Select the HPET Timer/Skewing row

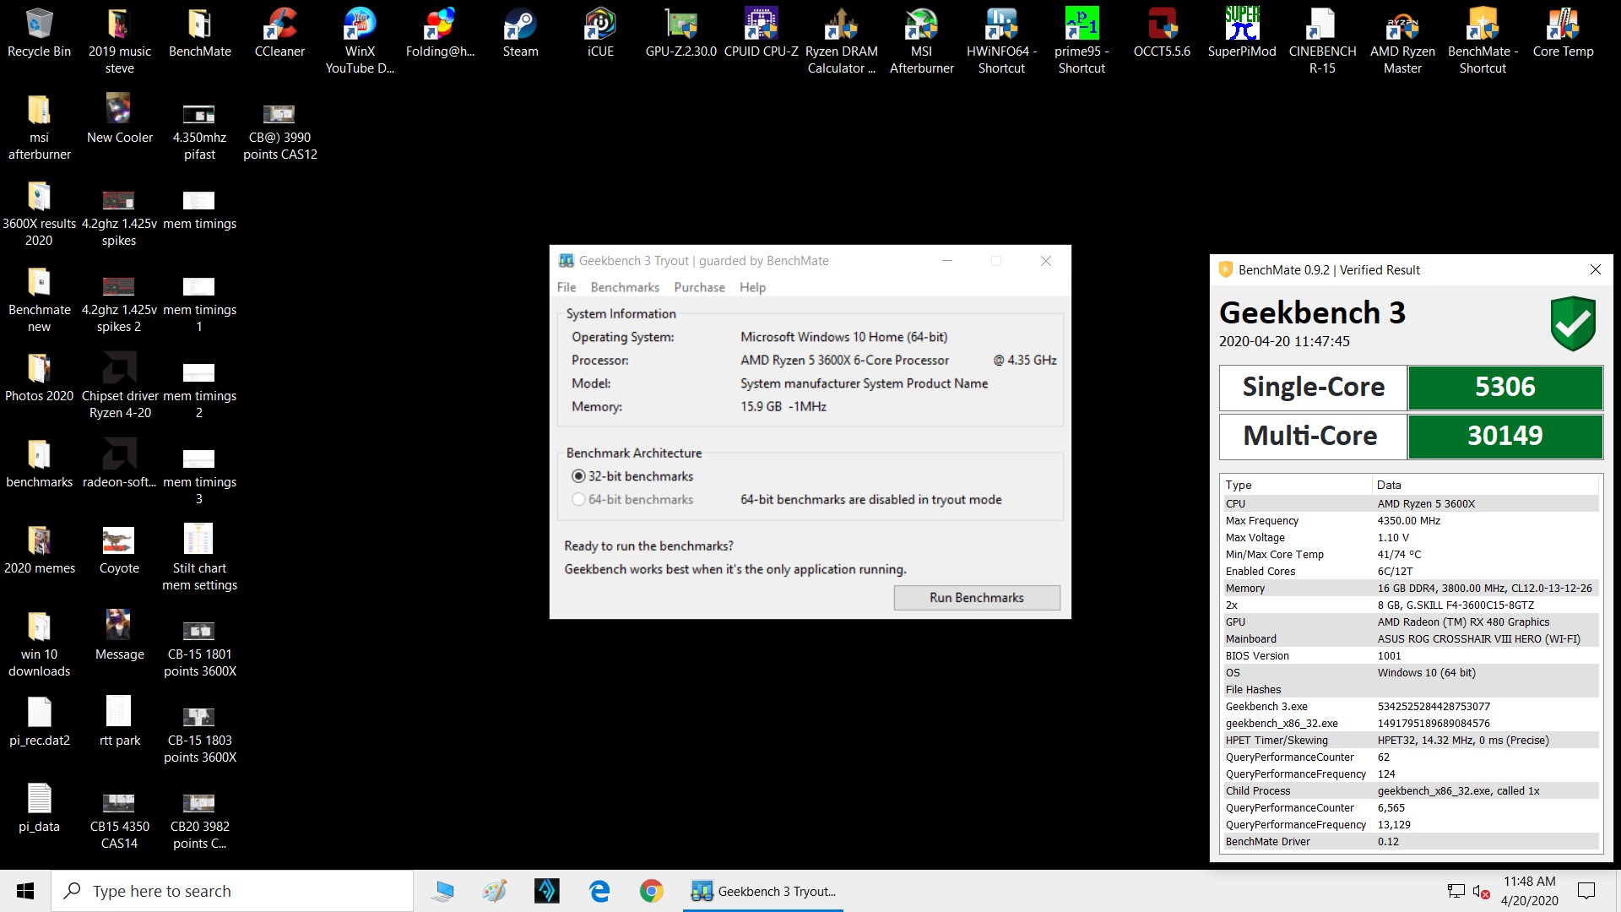click(1410, 741)
